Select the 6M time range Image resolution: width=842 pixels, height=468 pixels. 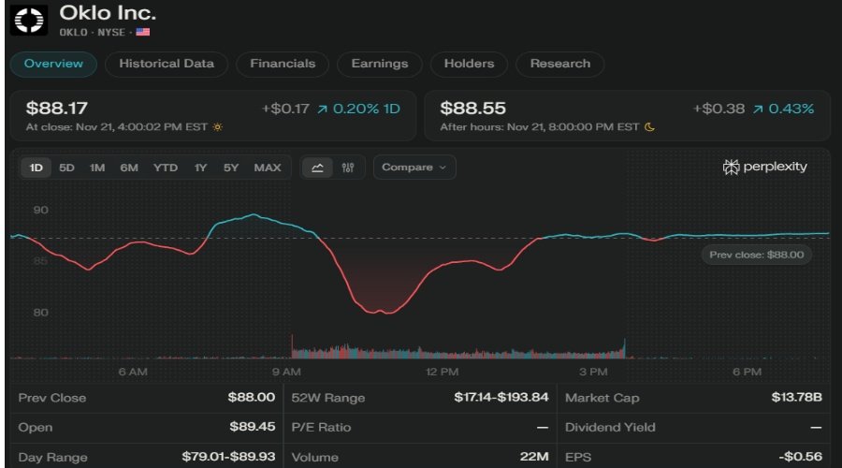[x=129, y=168]
